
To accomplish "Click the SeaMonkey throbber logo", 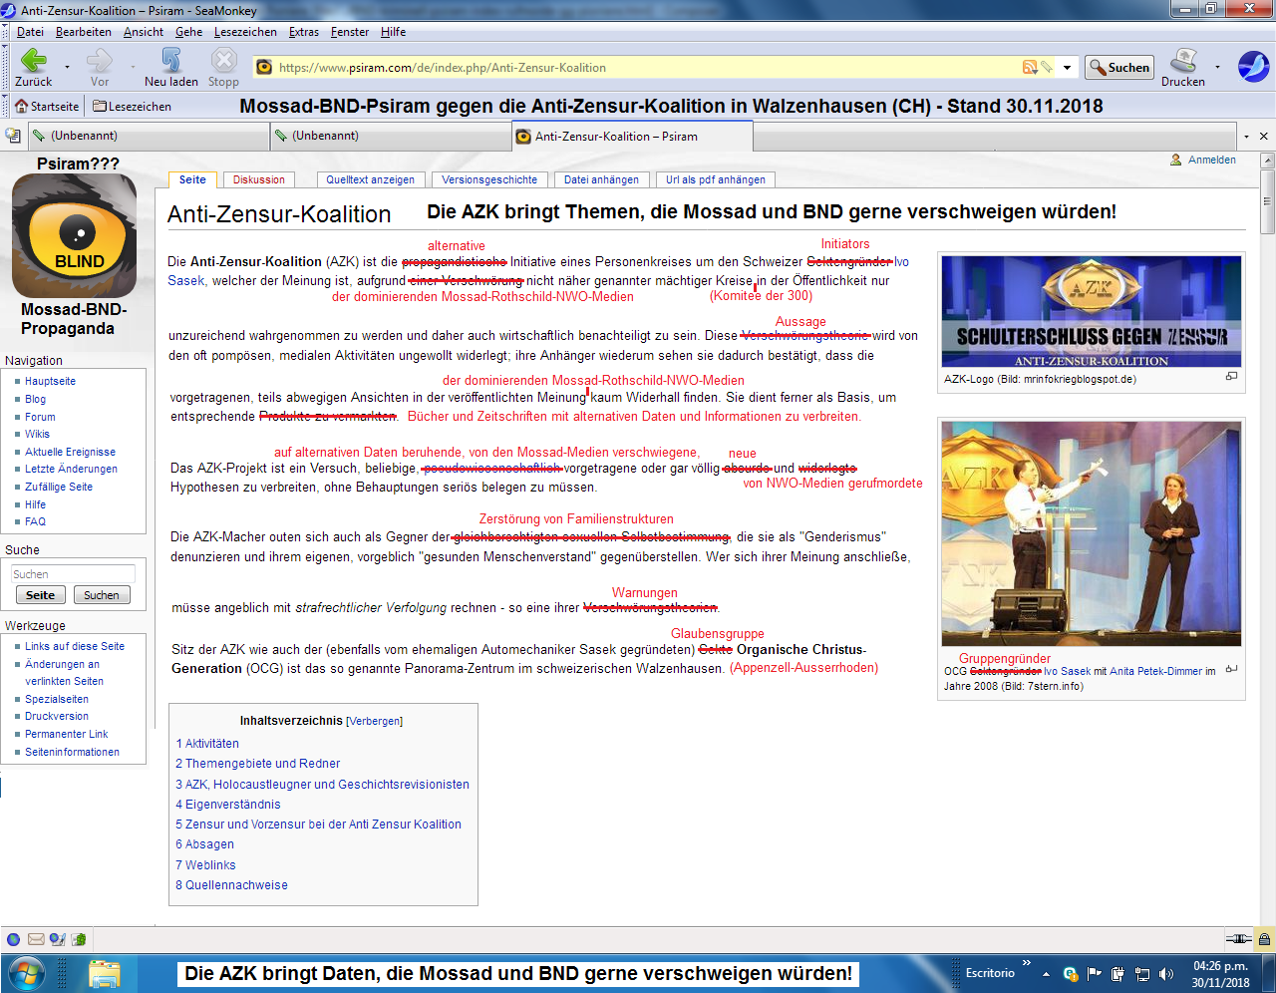I will 1253,67.
